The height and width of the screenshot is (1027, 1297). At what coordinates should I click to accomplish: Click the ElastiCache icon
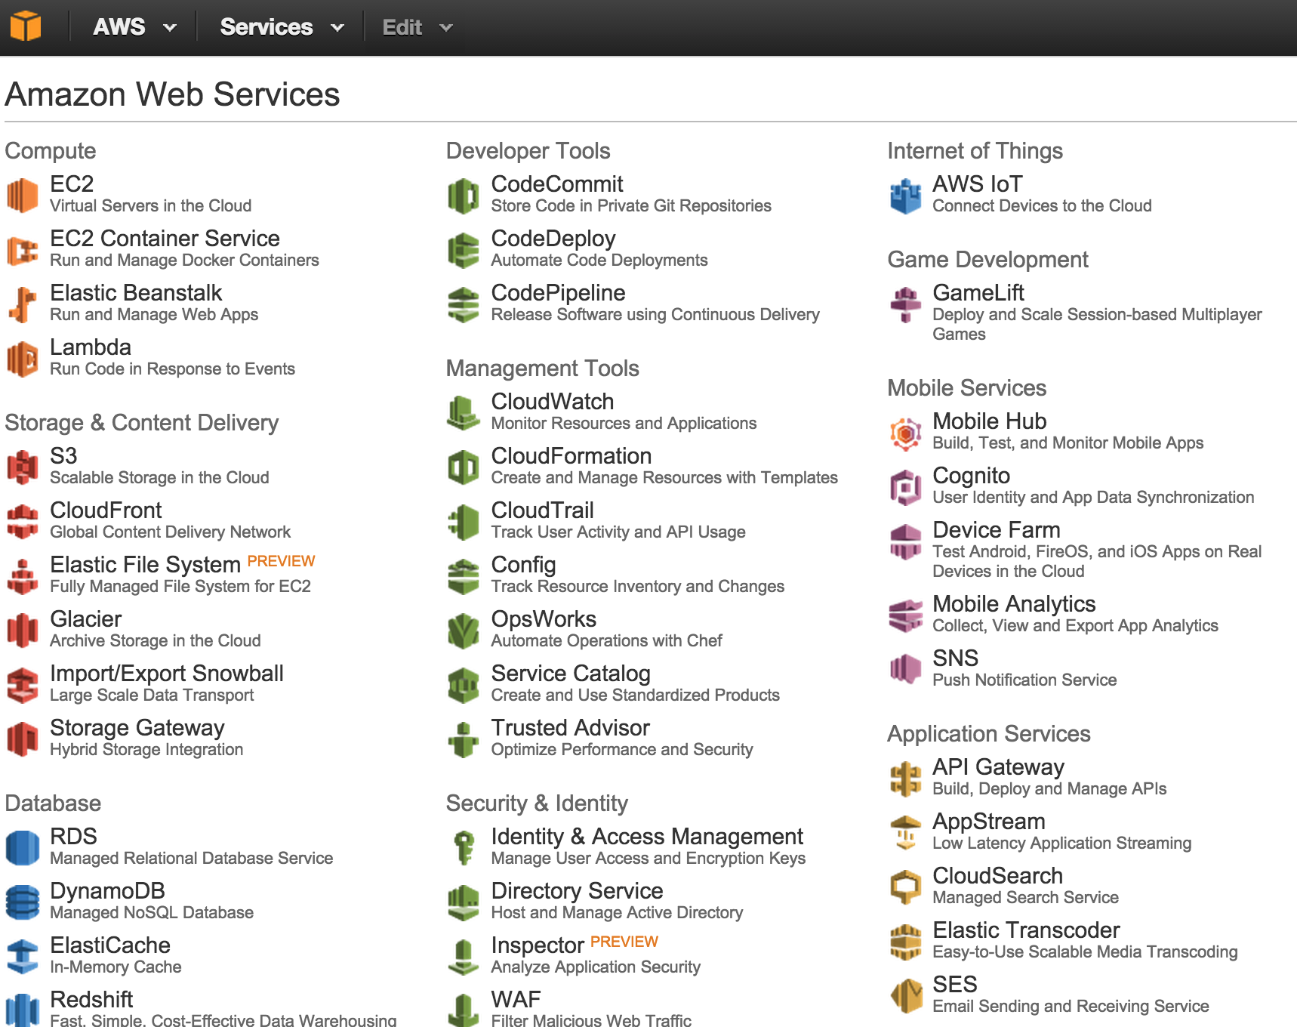23,957
